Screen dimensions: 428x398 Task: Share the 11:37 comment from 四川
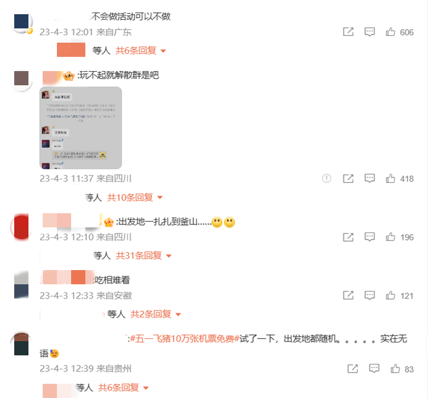[348, 179]
